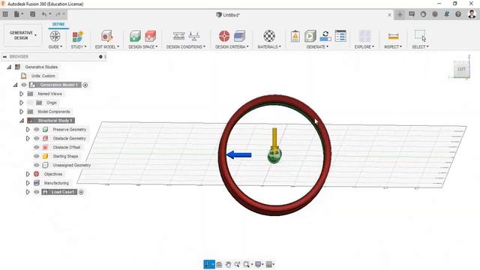
Task: Open the Design Conditions menu
Action: (186, 46)
